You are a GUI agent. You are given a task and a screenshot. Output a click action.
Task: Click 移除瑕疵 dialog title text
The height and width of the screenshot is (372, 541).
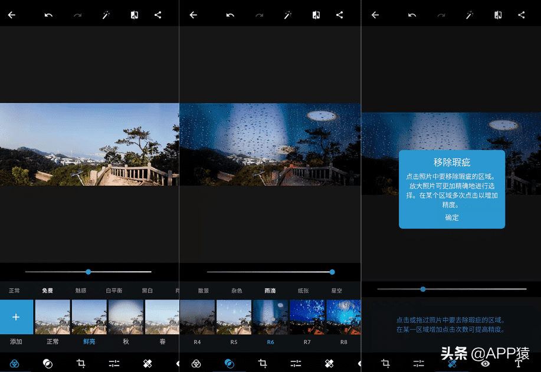click(452, 162)
